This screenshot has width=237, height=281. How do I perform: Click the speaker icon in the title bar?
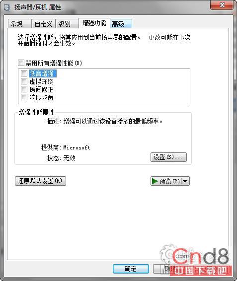pos(7,8)
